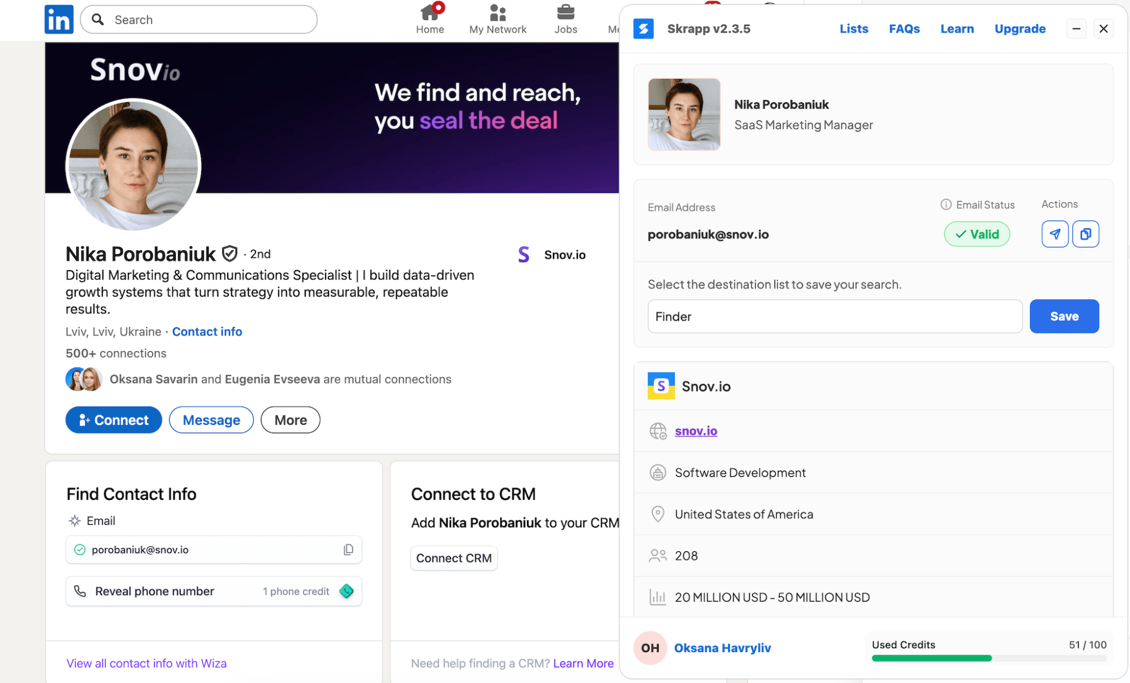Click the send email paper-plane icon
Screen dimensions: 1130x683
1054,234
